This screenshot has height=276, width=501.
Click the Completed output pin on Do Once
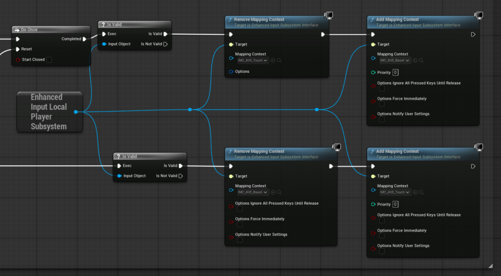85,39
